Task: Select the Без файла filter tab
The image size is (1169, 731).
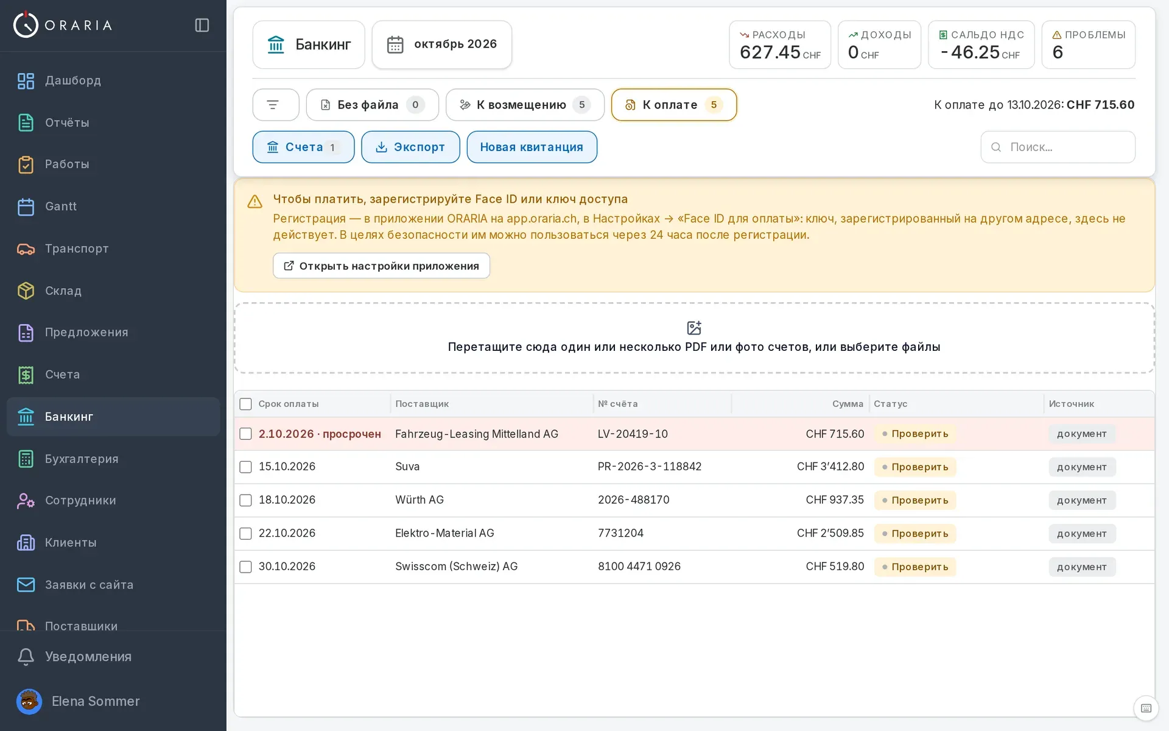Action: (x=373, y=105)
